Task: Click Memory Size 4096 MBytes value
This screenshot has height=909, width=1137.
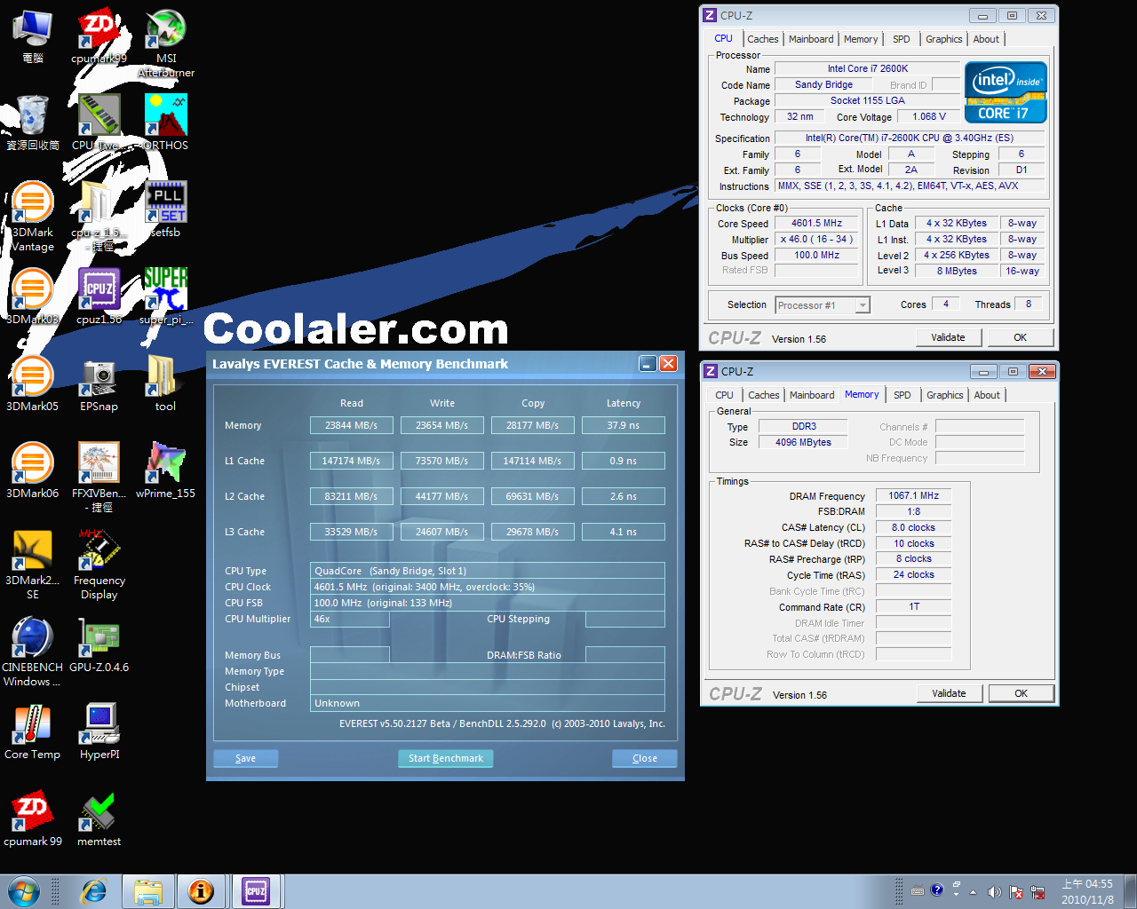Action: 803,442
